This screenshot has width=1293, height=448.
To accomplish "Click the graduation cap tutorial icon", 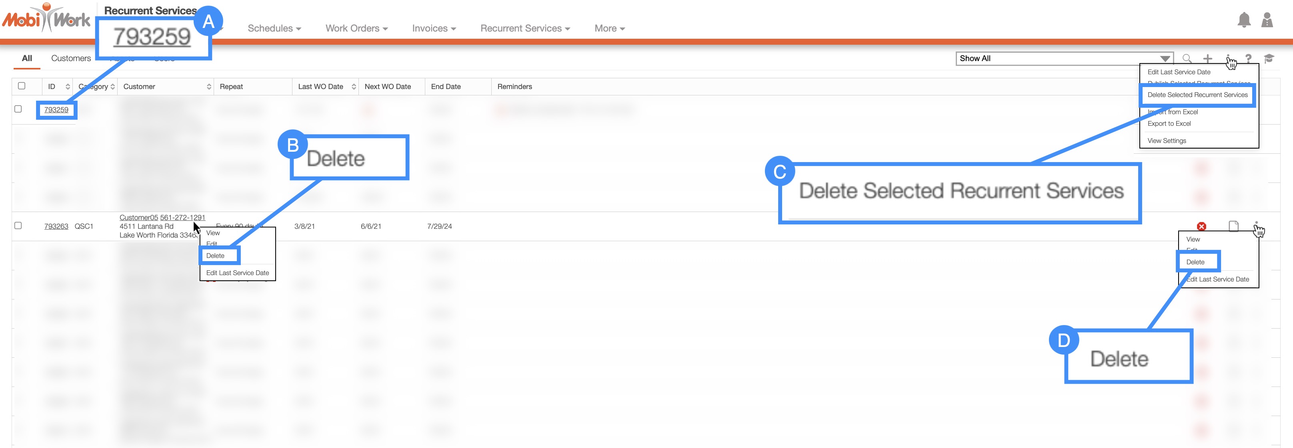I will (x=1269, y=59).
